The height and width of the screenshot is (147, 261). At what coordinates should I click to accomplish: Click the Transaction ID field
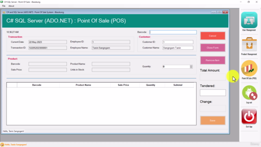[48, 48]
